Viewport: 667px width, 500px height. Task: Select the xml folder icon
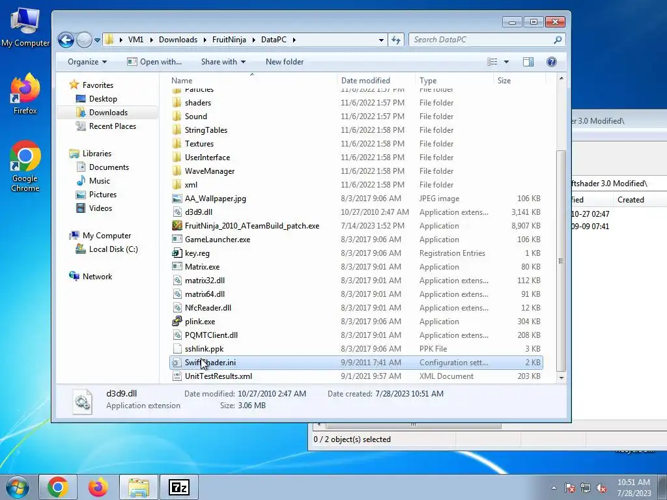[x=177, y=184]
